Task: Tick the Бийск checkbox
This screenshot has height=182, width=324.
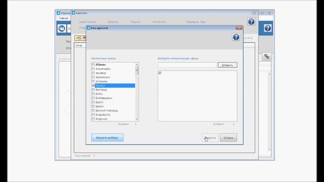Action: 93,94
